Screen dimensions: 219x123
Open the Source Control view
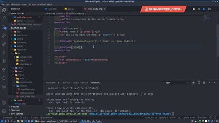[4, 27]
